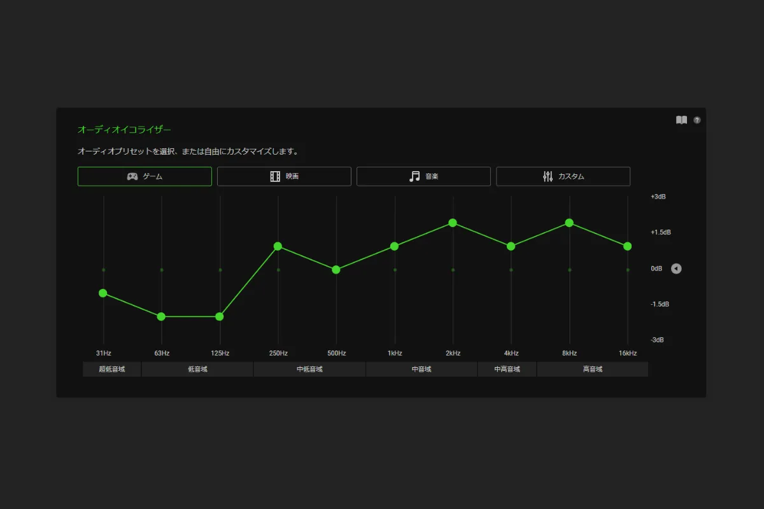Click the 超低音域 range label

click(x=112, y=369)
